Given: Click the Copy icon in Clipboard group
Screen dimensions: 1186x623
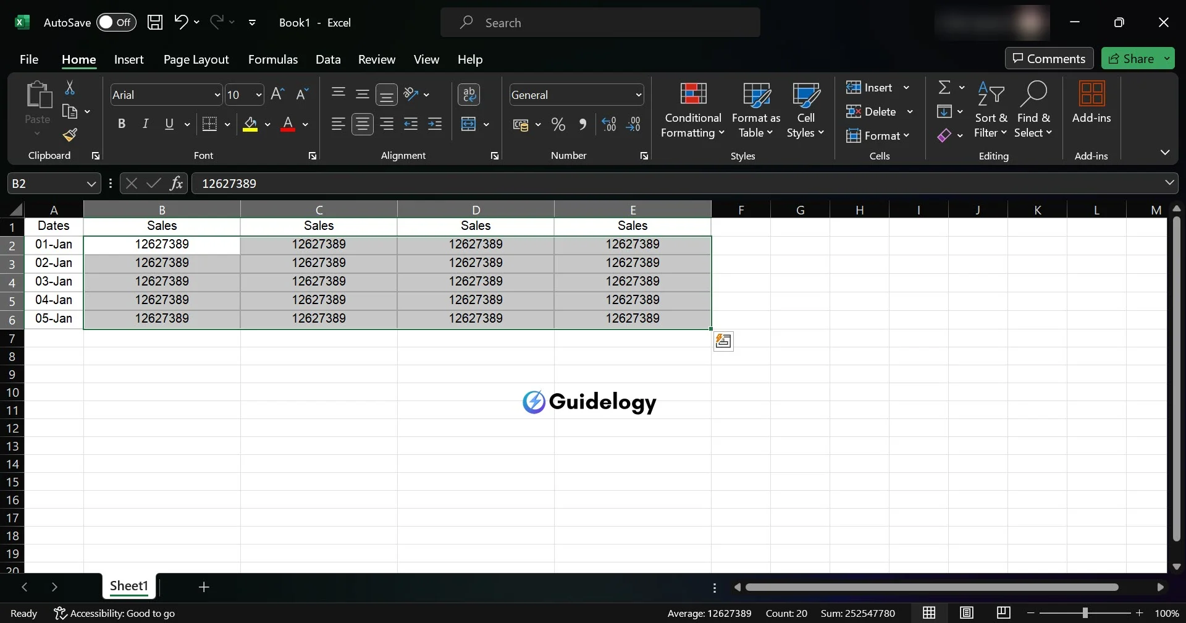Looking at the screenshot, I should (x=70, y=111).
